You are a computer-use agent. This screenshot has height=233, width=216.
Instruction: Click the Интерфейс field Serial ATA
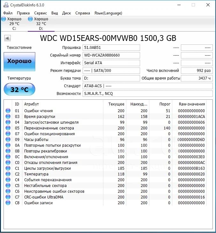pyautogui.click(x=111, y=63)
